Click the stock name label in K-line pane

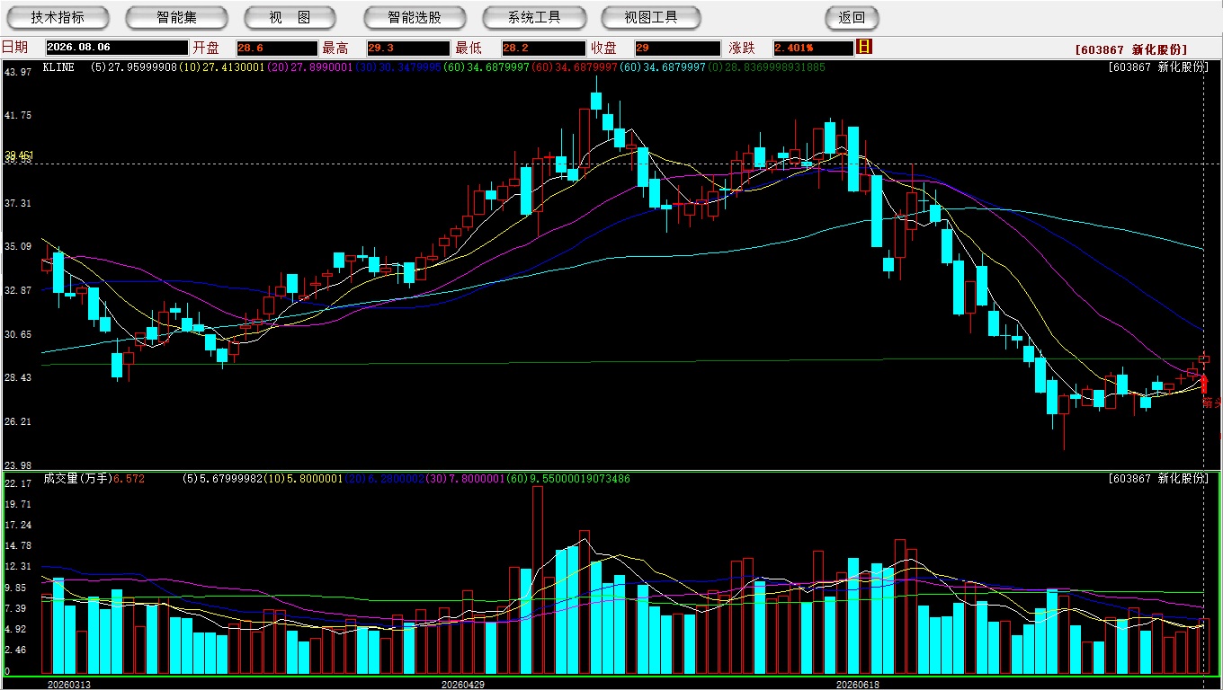pyautogui.click(x=1158, y=67)
